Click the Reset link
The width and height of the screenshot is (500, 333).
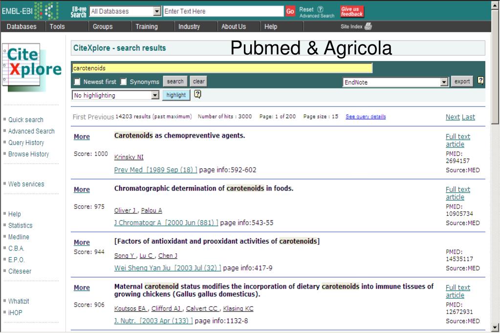(x=306, y=10)
